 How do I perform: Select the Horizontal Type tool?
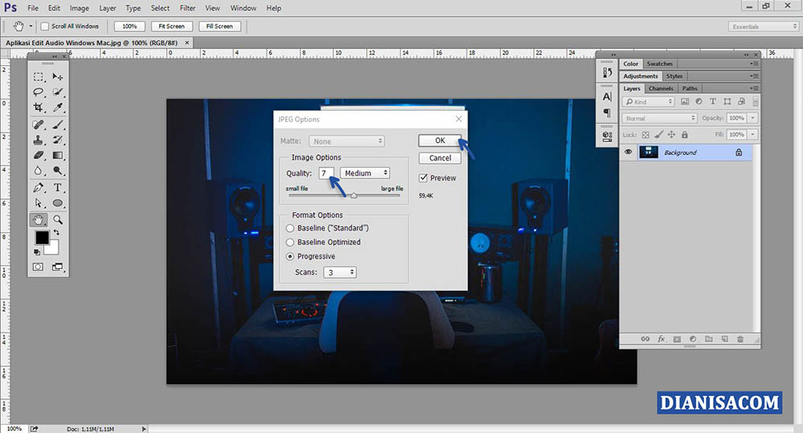point(58,187)
